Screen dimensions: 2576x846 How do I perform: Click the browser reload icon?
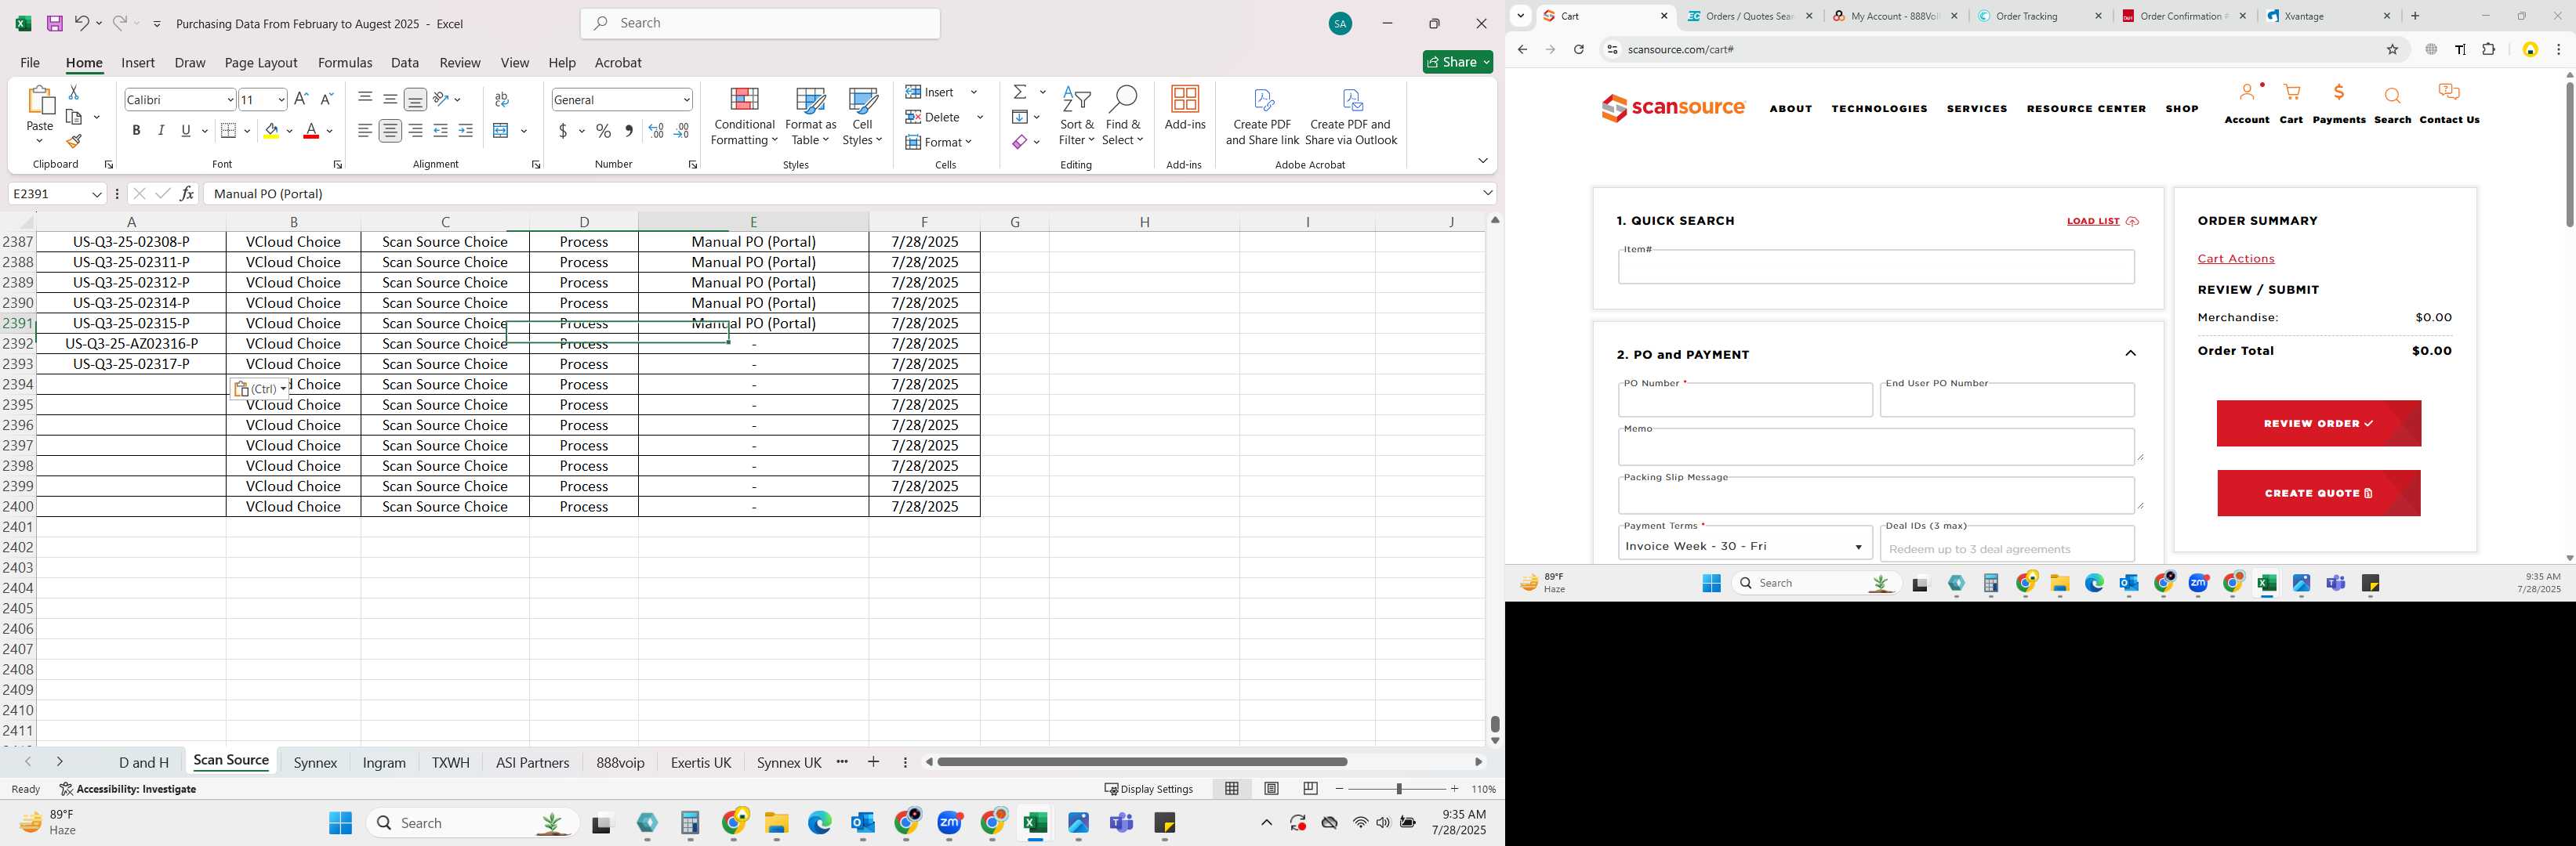[x=1578, y=50]
